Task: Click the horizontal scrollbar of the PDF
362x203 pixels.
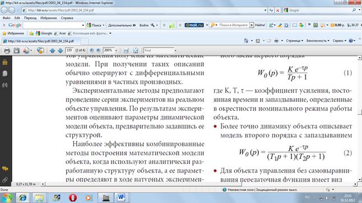Action: coord(143,184)
